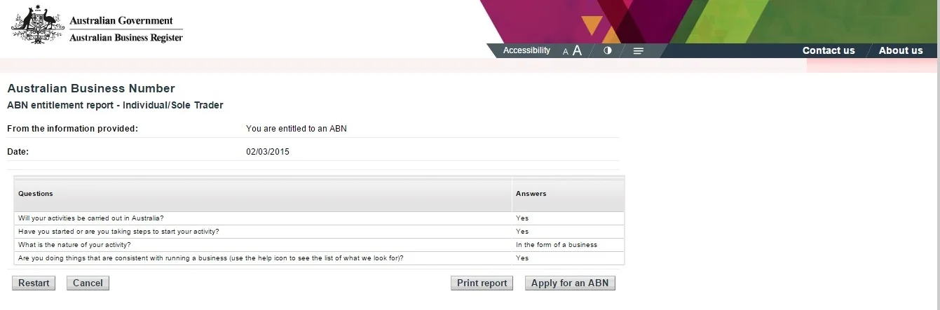Screen dimensions: 940x310
Task: Open the Contact us page
Action: pyautogui.click(x=829, y=50)
